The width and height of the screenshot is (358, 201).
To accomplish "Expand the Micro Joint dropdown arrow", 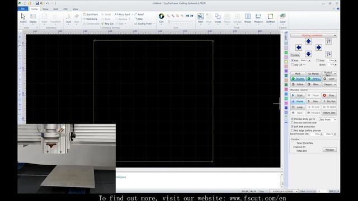I will (x=132, y=15).
